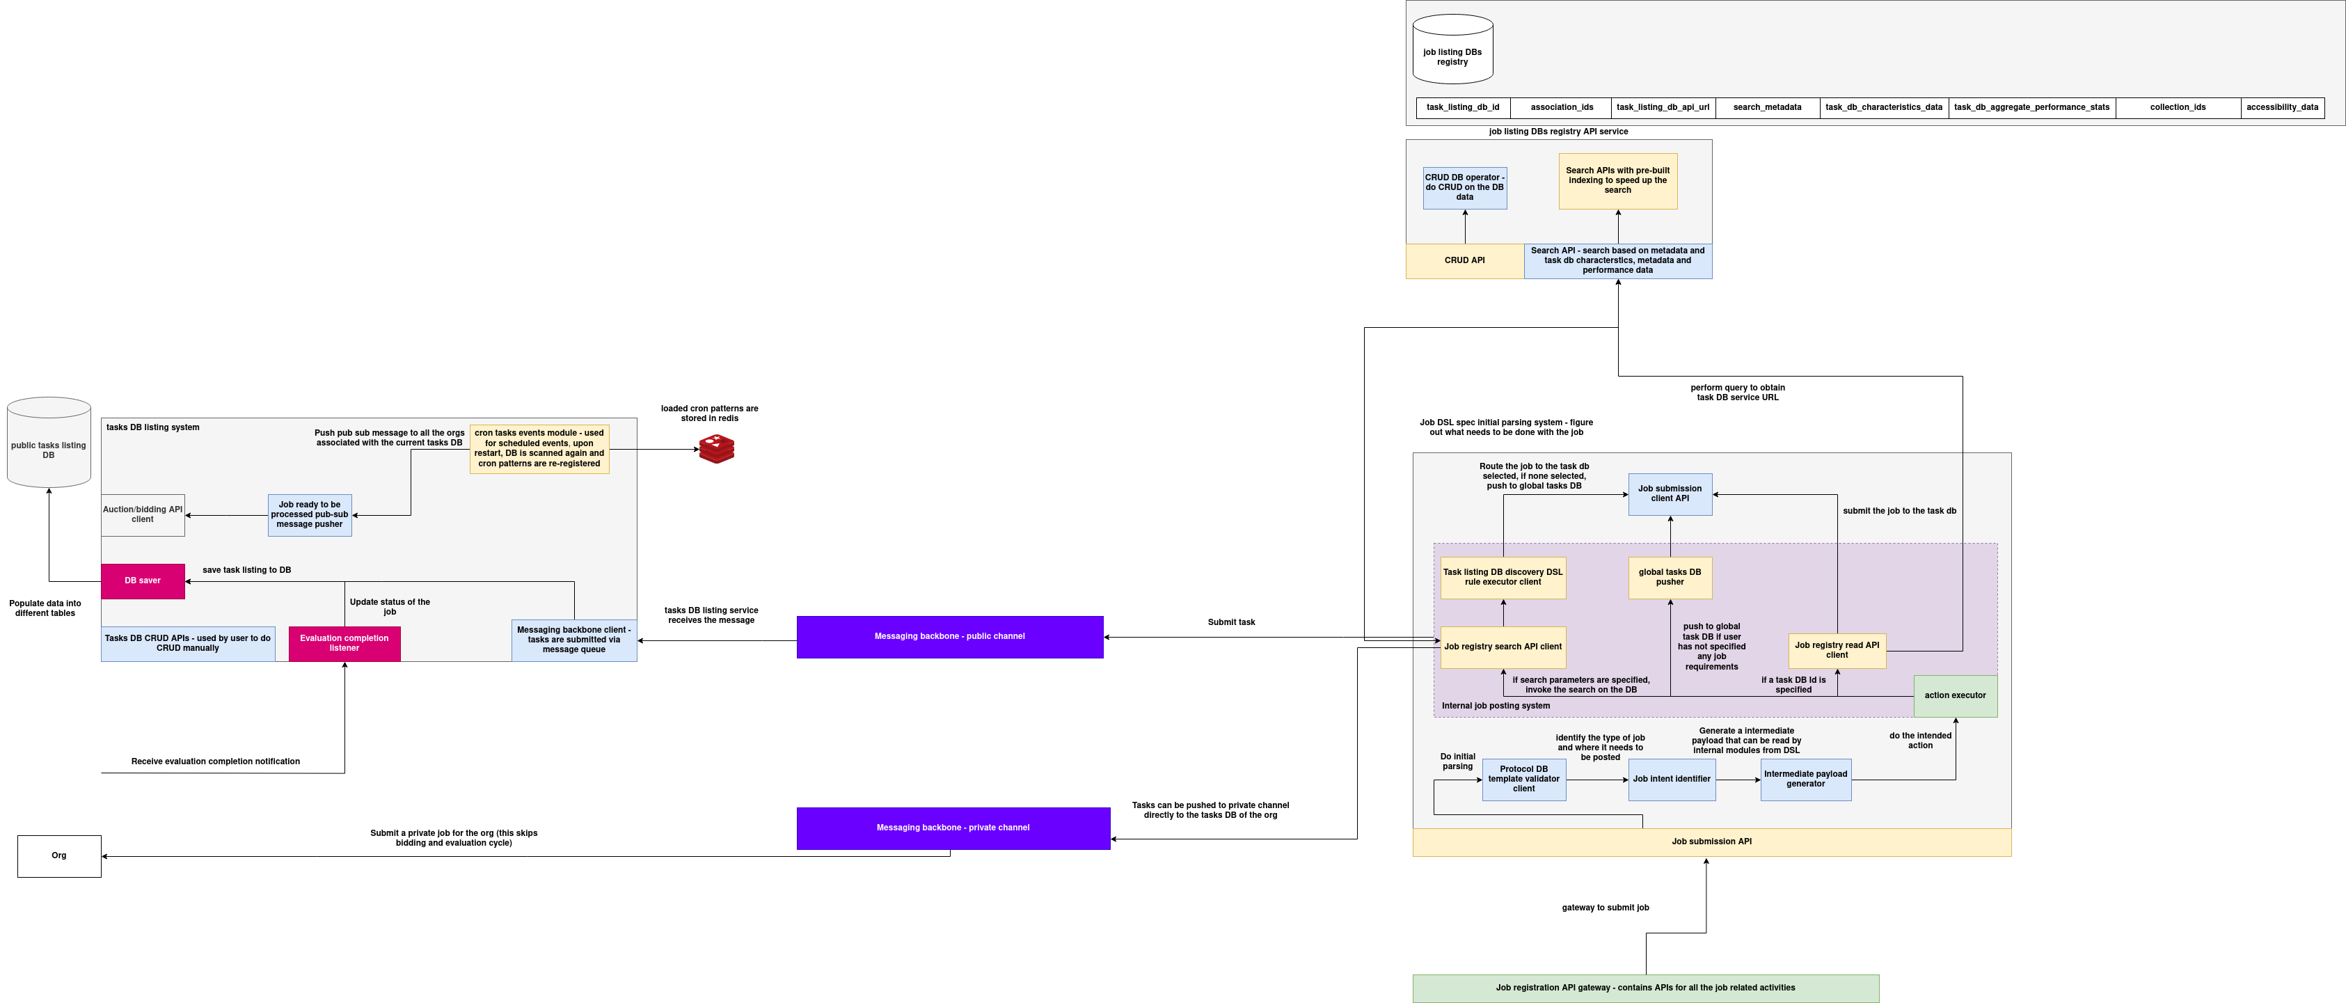Select the Job registration API gateway bar
The width and height of the screenshot is (2346, 1003).
1644,988
